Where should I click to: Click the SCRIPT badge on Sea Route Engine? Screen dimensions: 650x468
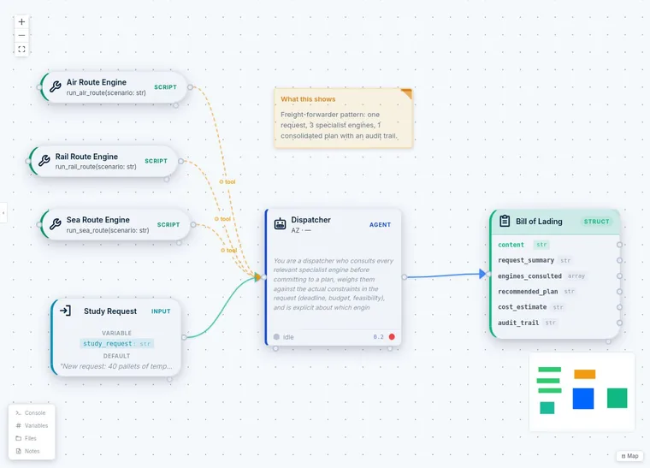tap(168, 225)
